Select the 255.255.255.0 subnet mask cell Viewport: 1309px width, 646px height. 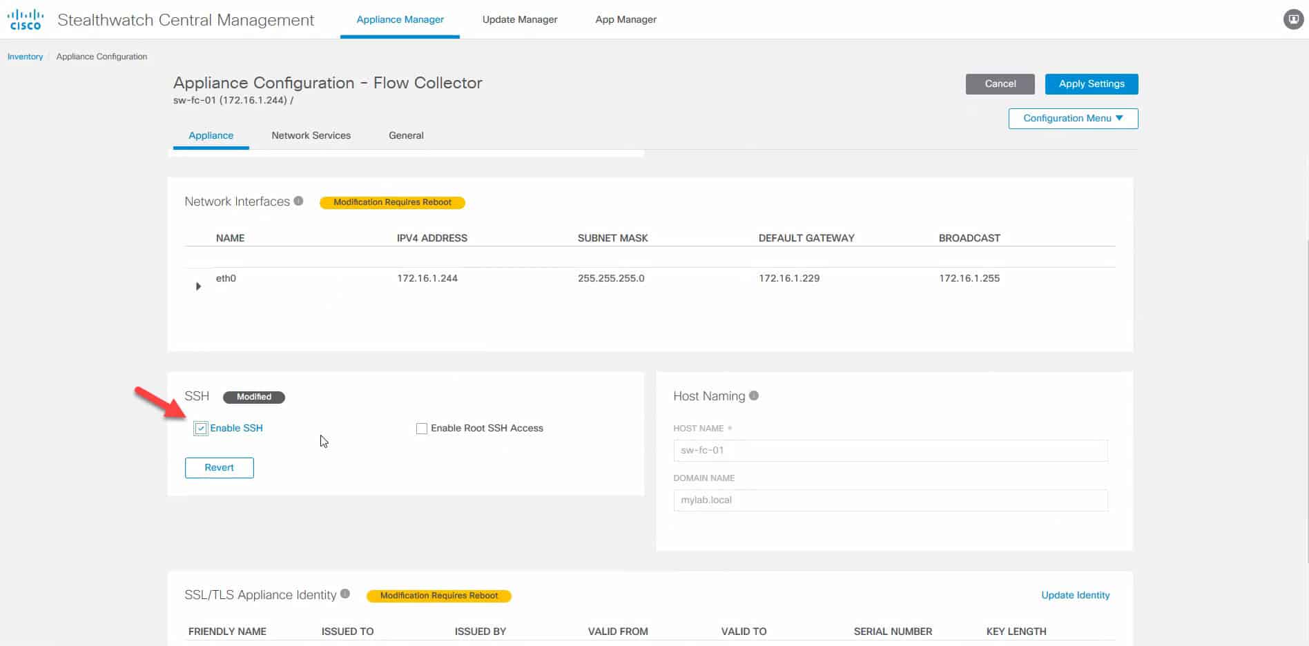pos(611,278)
